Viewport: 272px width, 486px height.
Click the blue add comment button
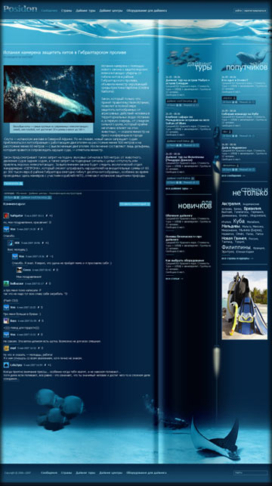(134, 204)
